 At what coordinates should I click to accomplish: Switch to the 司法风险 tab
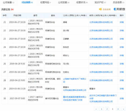[x=27, y=3]
